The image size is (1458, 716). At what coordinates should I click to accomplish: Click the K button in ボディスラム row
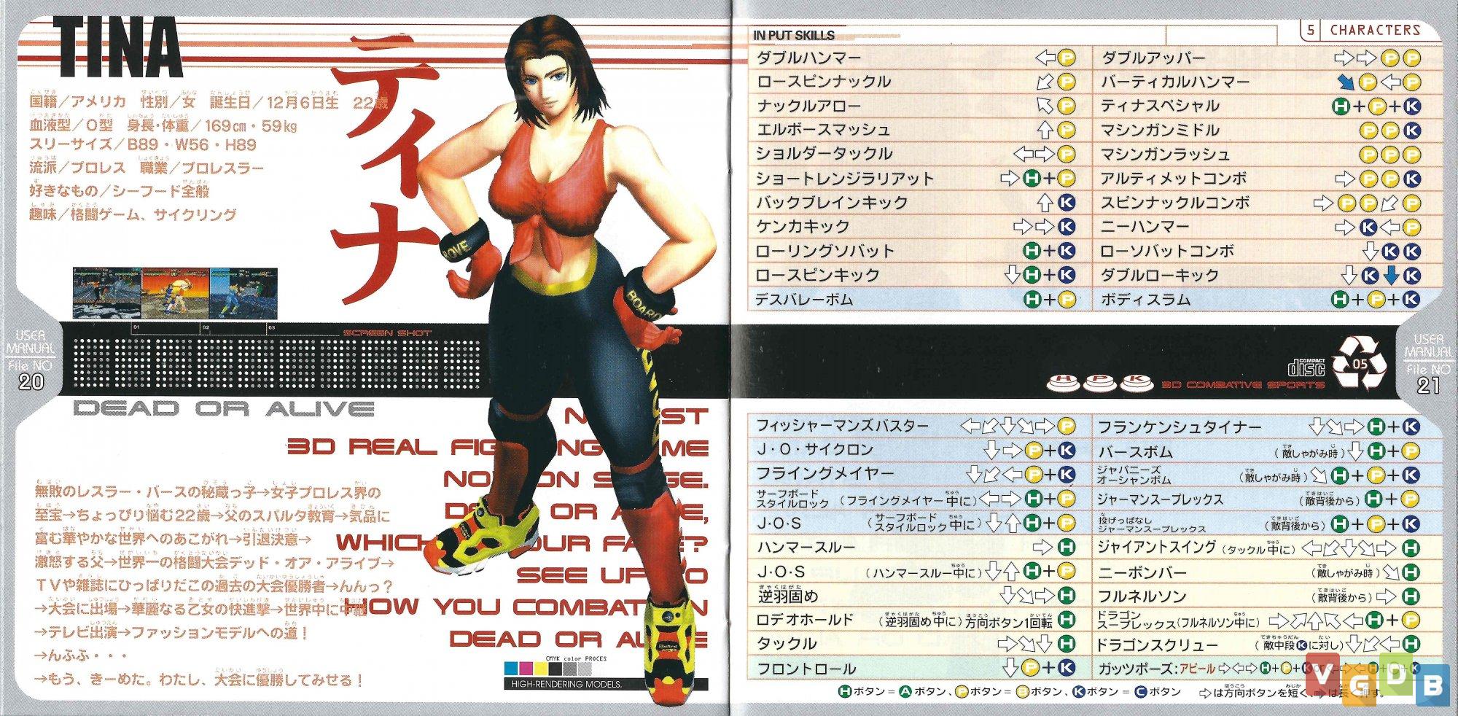pyautogui.click(x=1411, y=300)
